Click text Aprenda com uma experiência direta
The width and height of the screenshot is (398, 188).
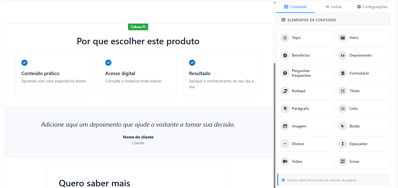(54, 81)
